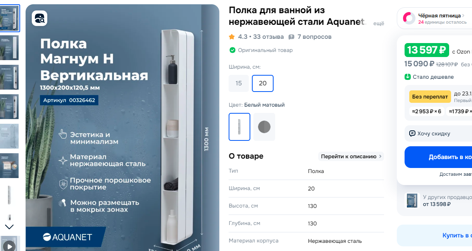Select width option 15
This screenshot has height=251, width=472.
point(239,83)
